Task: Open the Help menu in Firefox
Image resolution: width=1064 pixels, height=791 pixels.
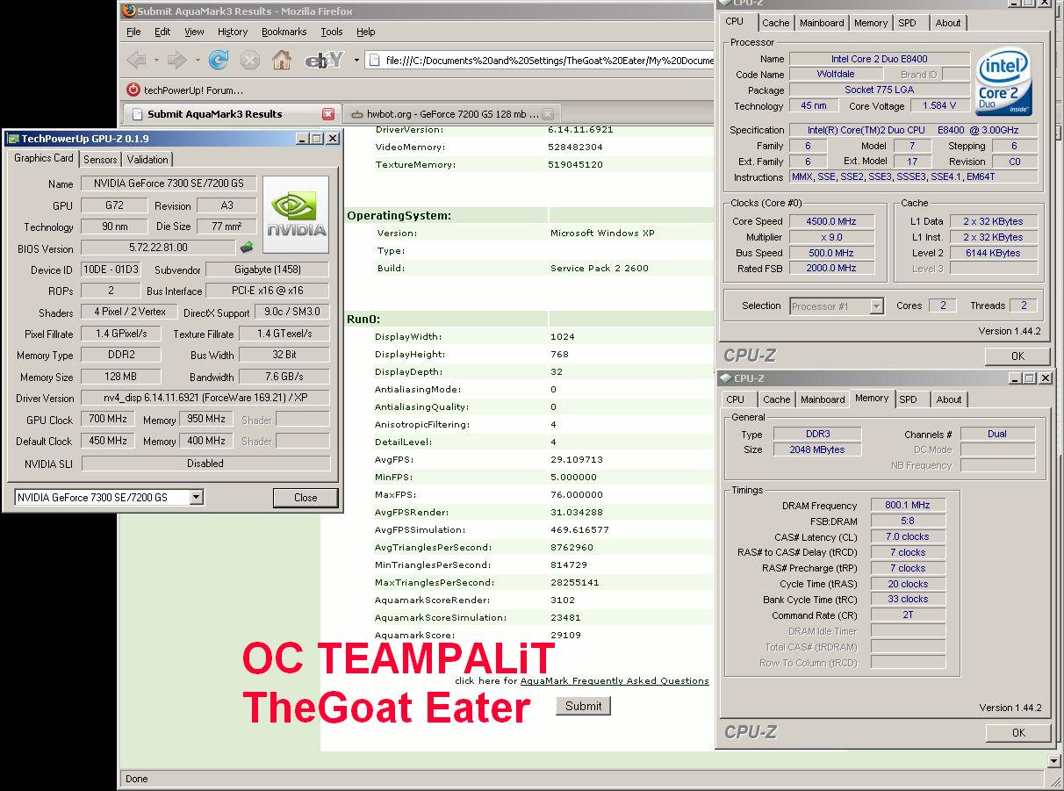Action: click(x=366, y=32)
